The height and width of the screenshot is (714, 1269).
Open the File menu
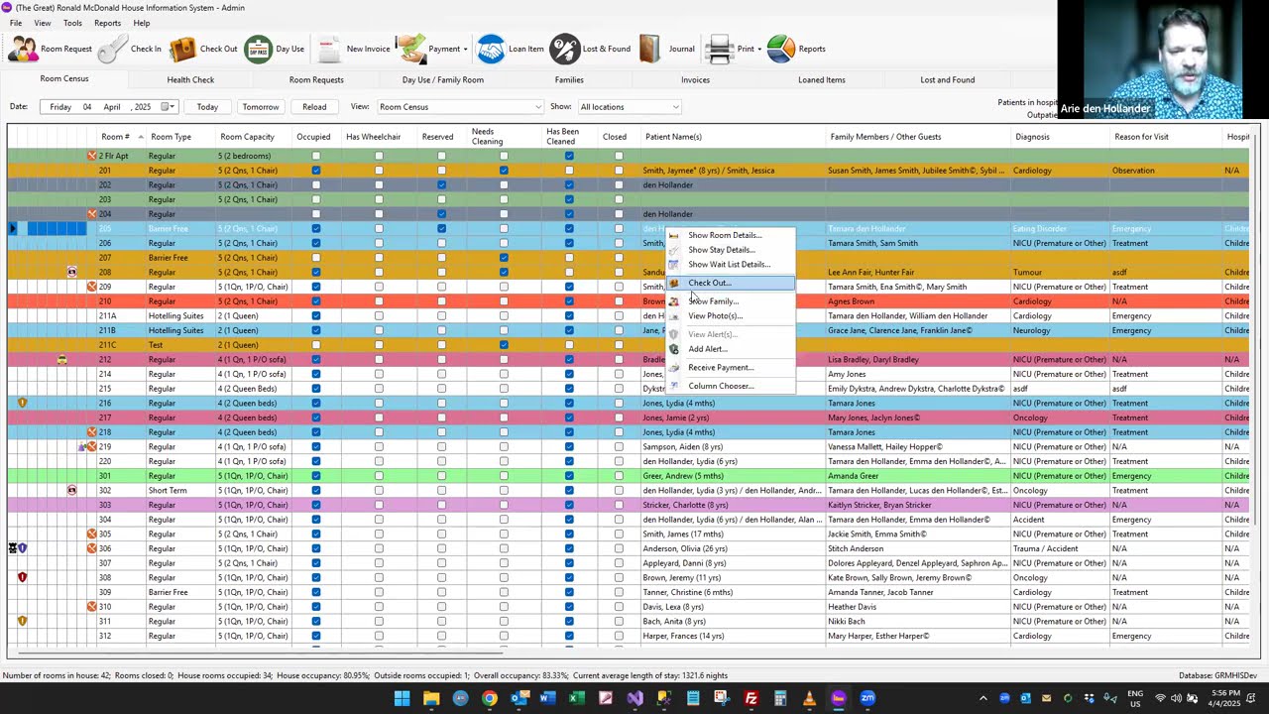click(x=16, y=23)
